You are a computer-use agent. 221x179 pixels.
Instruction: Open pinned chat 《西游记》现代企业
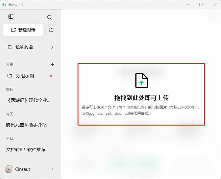tap(28, 100)
